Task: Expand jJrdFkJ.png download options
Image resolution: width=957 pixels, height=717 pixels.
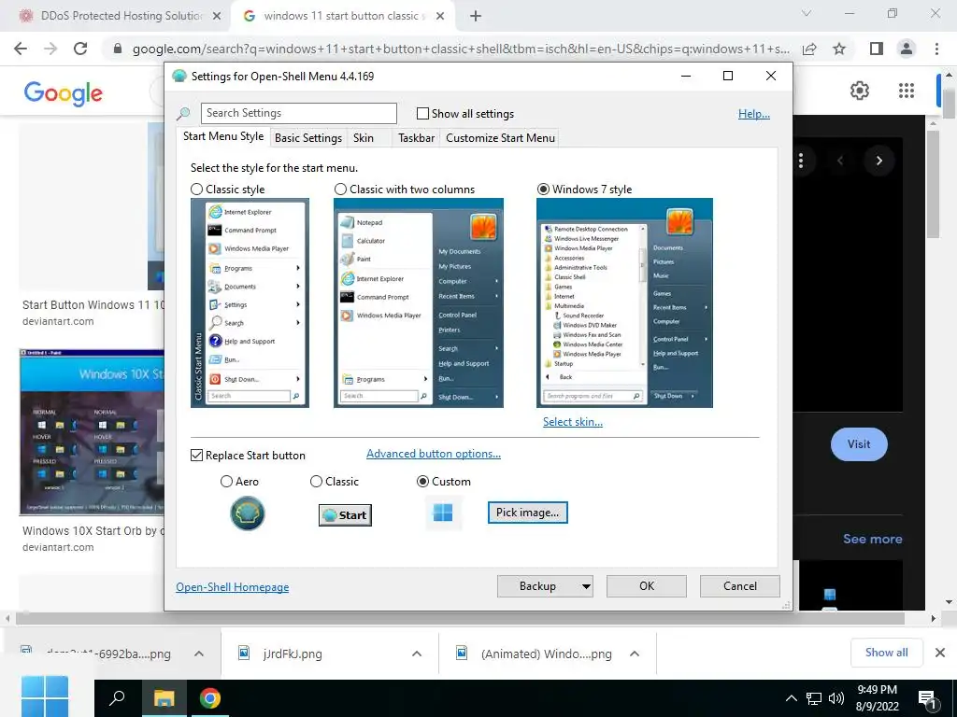Action: (417, 654)
